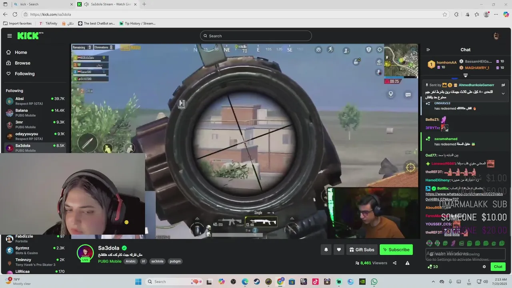This screenshot has width=512, height=288.
Task: Send message with green Chat button
Action: 498,267
